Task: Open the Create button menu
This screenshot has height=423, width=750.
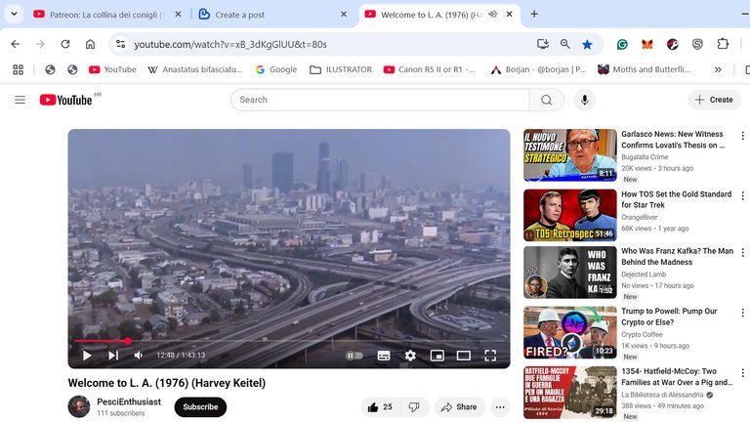Action: [x=714, y=100]
